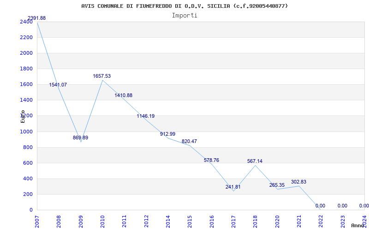Click the 1000 y-axis tick label
This screenshot has height=230, width=369.
[27, 132]
